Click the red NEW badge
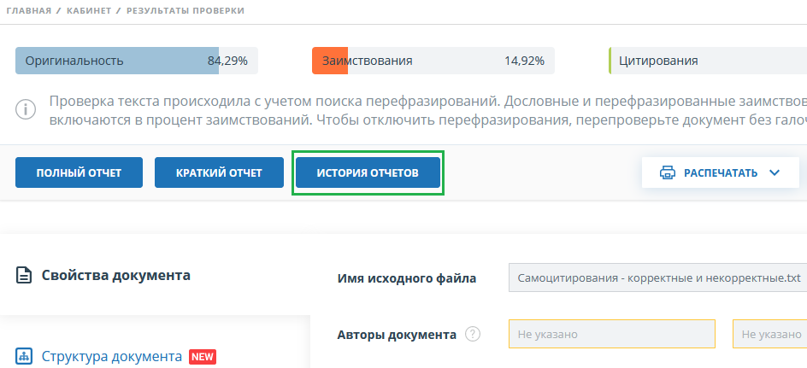Screen dimensions: 807x368 202,356
